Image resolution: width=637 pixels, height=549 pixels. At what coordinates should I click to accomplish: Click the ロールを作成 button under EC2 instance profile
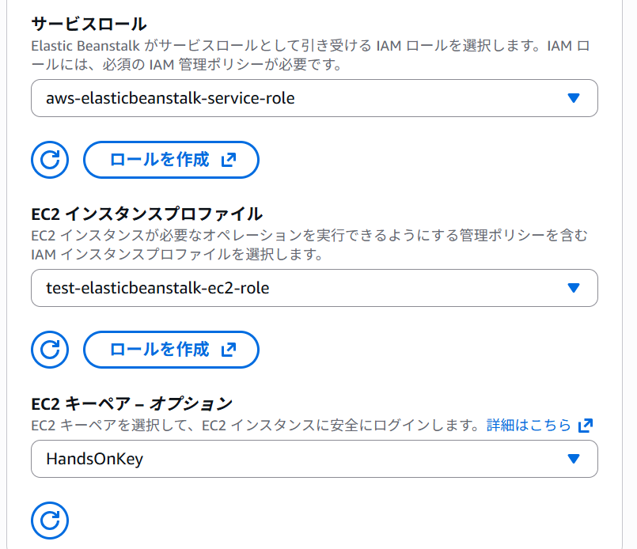point(171,350)
